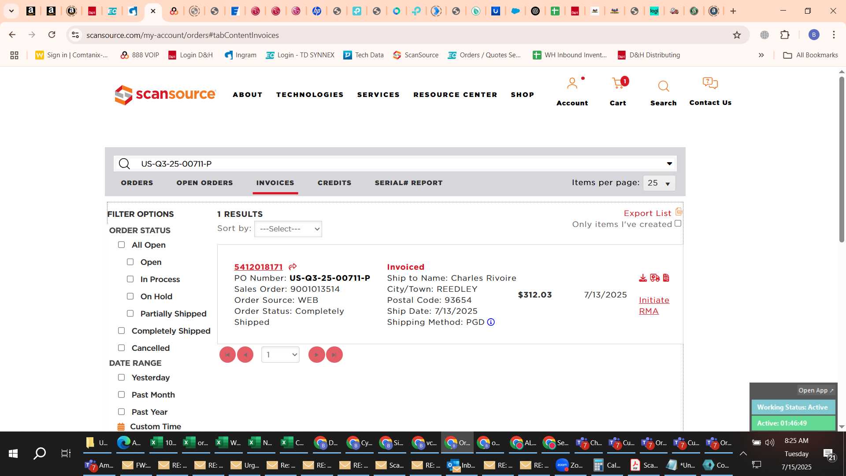The width and height of the screenshot is (846, 476).
Task: Go to the previous results page
Action: coord(245,355)
